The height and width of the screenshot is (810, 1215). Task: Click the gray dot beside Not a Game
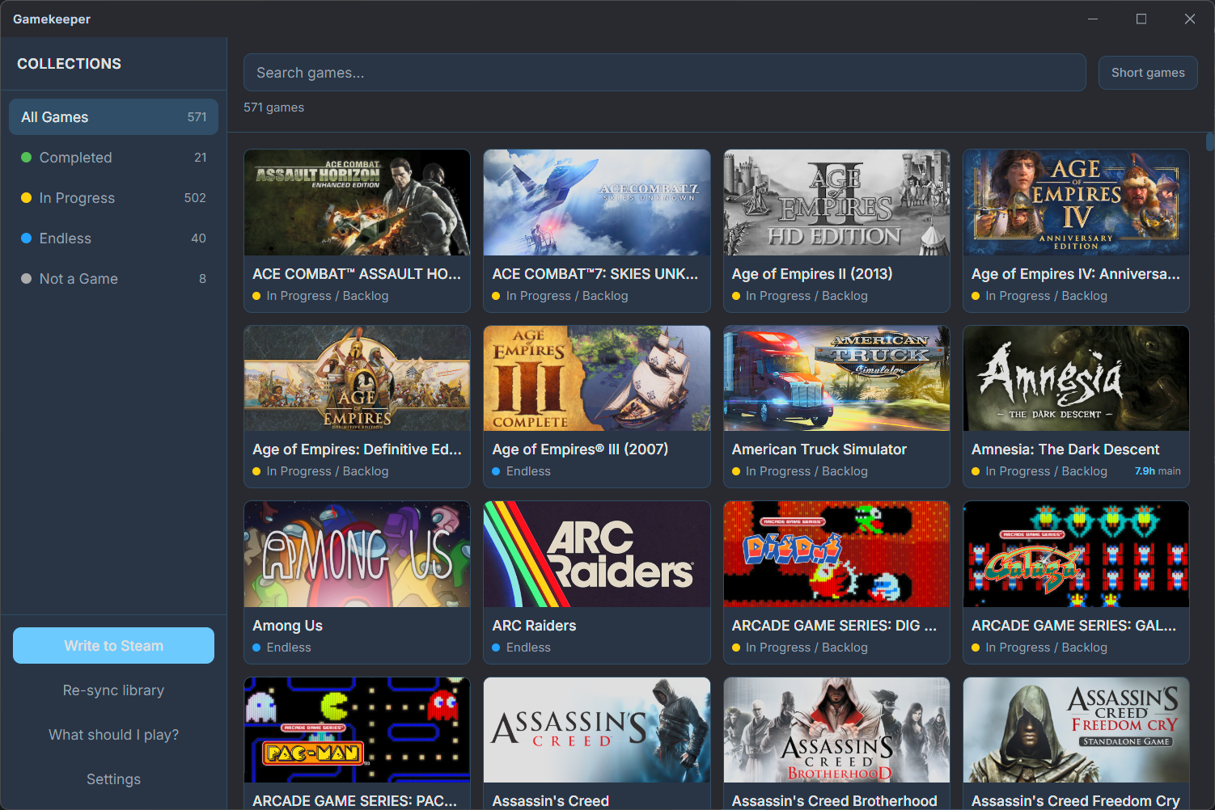click(x=26, y=279)
